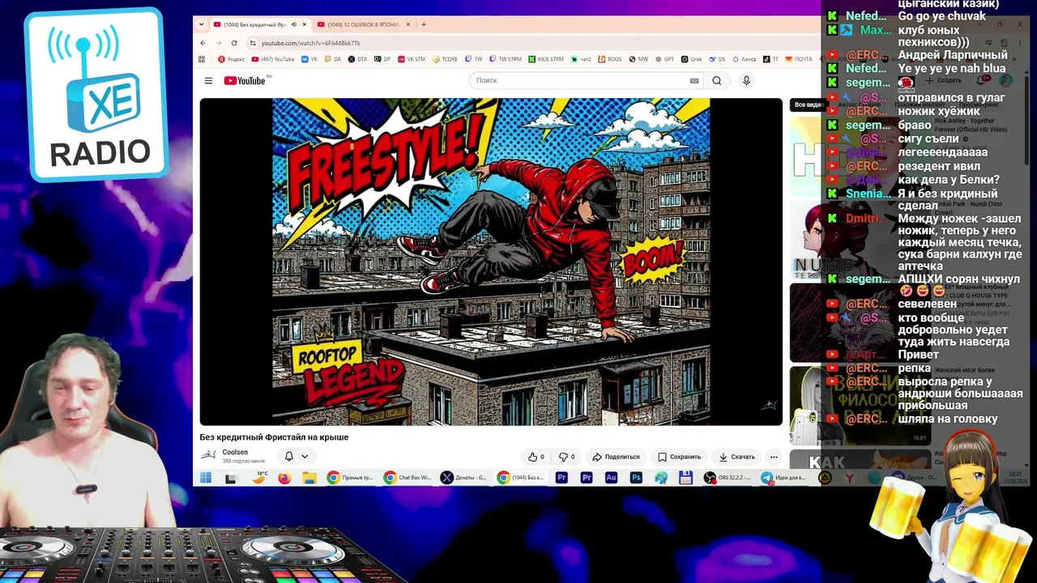Open a new browser tab
The image size is (1037, 583).
424,24
